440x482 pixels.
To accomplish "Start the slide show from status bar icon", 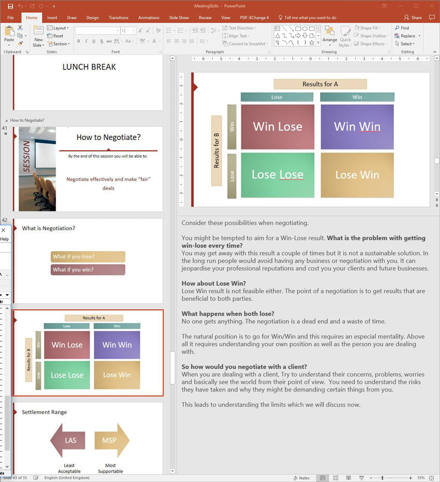I will click(x=361, y=478).
